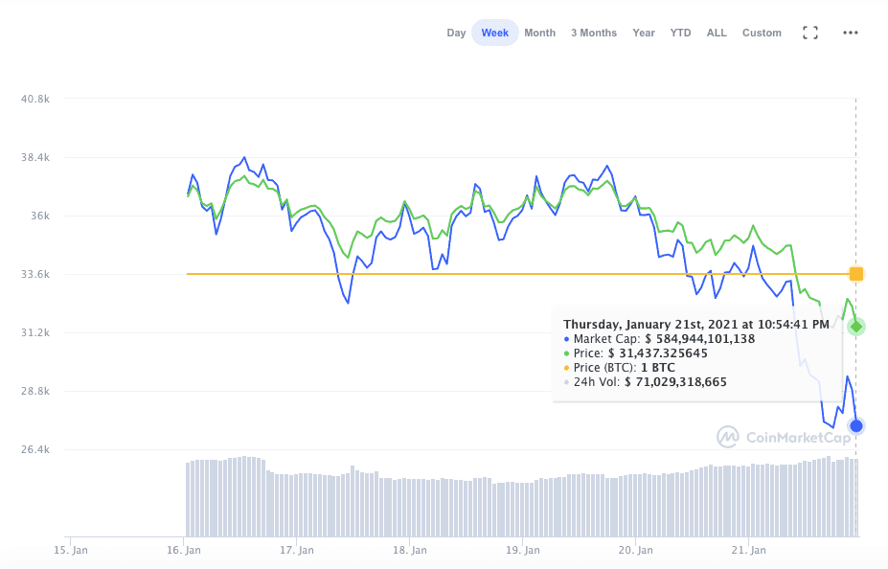This screenshot has width=888, height=569.
Task: Show the Month range
Action: (539, 33)
